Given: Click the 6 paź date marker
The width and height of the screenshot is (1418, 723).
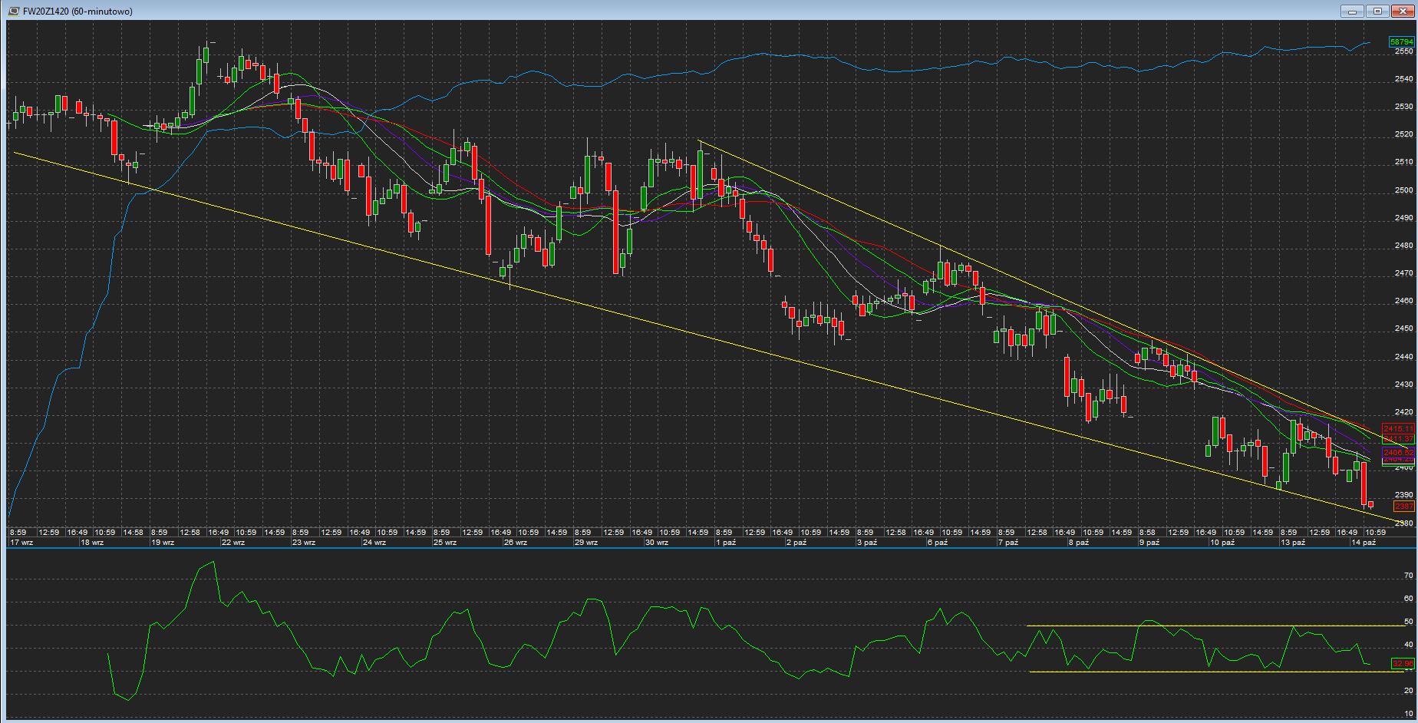Looking at the screenshot, I should 937,542.
